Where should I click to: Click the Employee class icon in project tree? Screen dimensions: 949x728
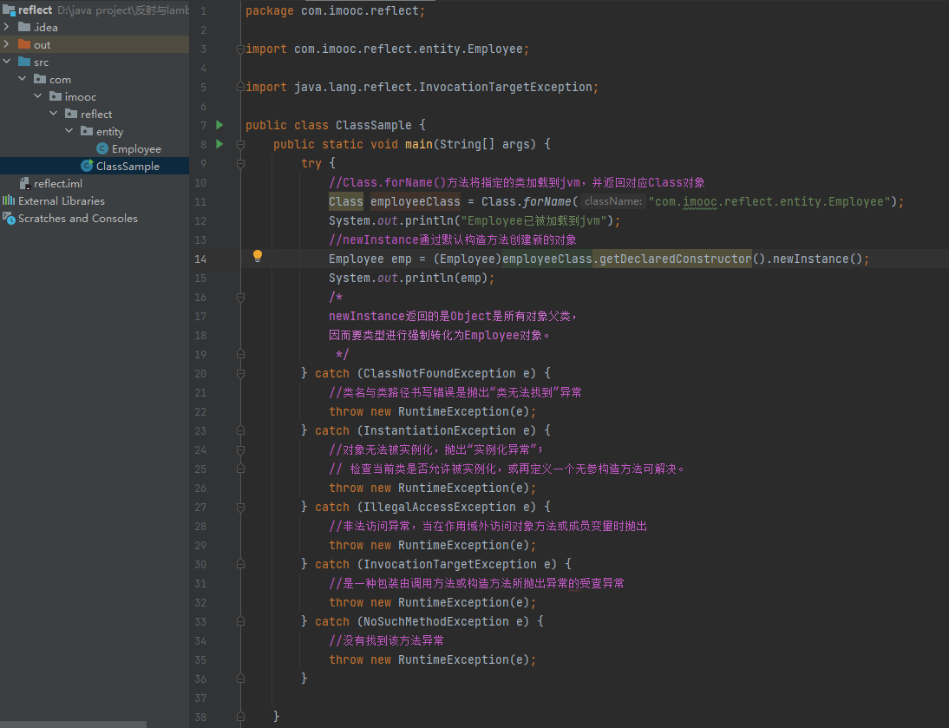coord(102,149)
